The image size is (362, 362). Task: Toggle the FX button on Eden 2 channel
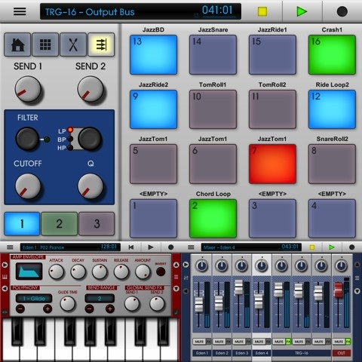click(x=229, y=342)
